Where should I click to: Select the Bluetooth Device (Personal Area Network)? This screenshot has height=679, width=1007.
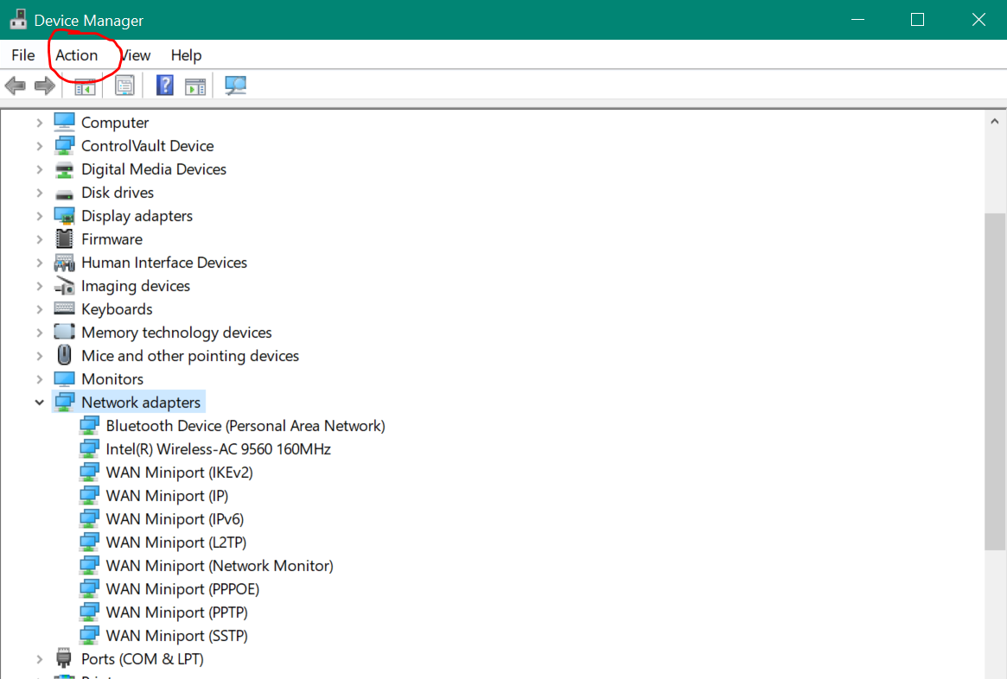tap(245, 425)
